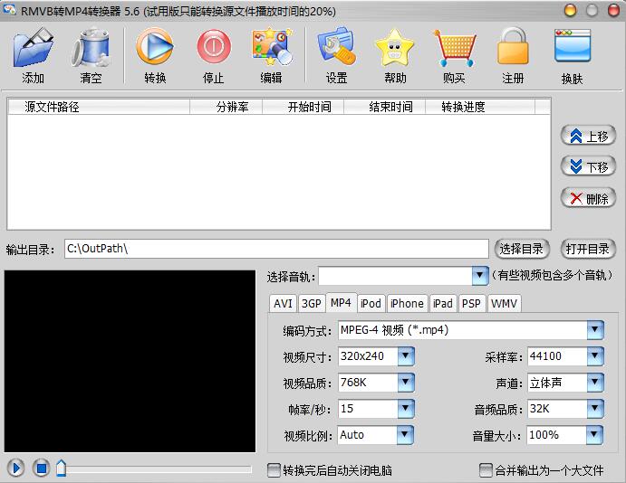Click the 输出目录 path input field
Viewport: 626px width, 483px height.
[275, 249]
